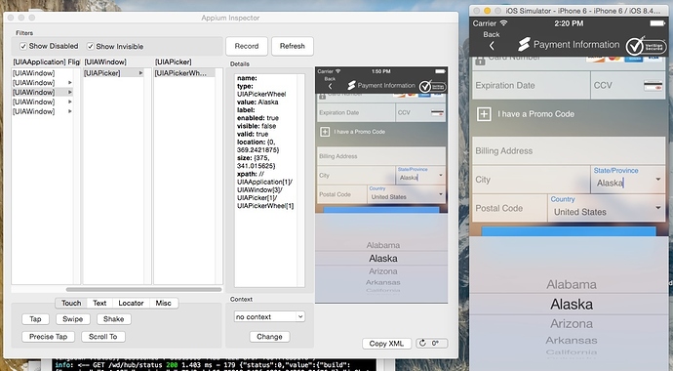Click the plus icon beside Promo Code

click(484, 114)
